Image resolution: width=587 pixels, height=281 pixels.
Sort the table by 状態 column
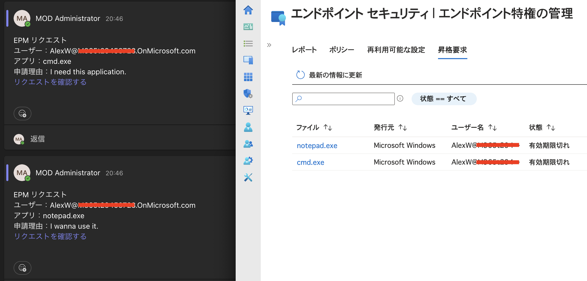(542, 127)
